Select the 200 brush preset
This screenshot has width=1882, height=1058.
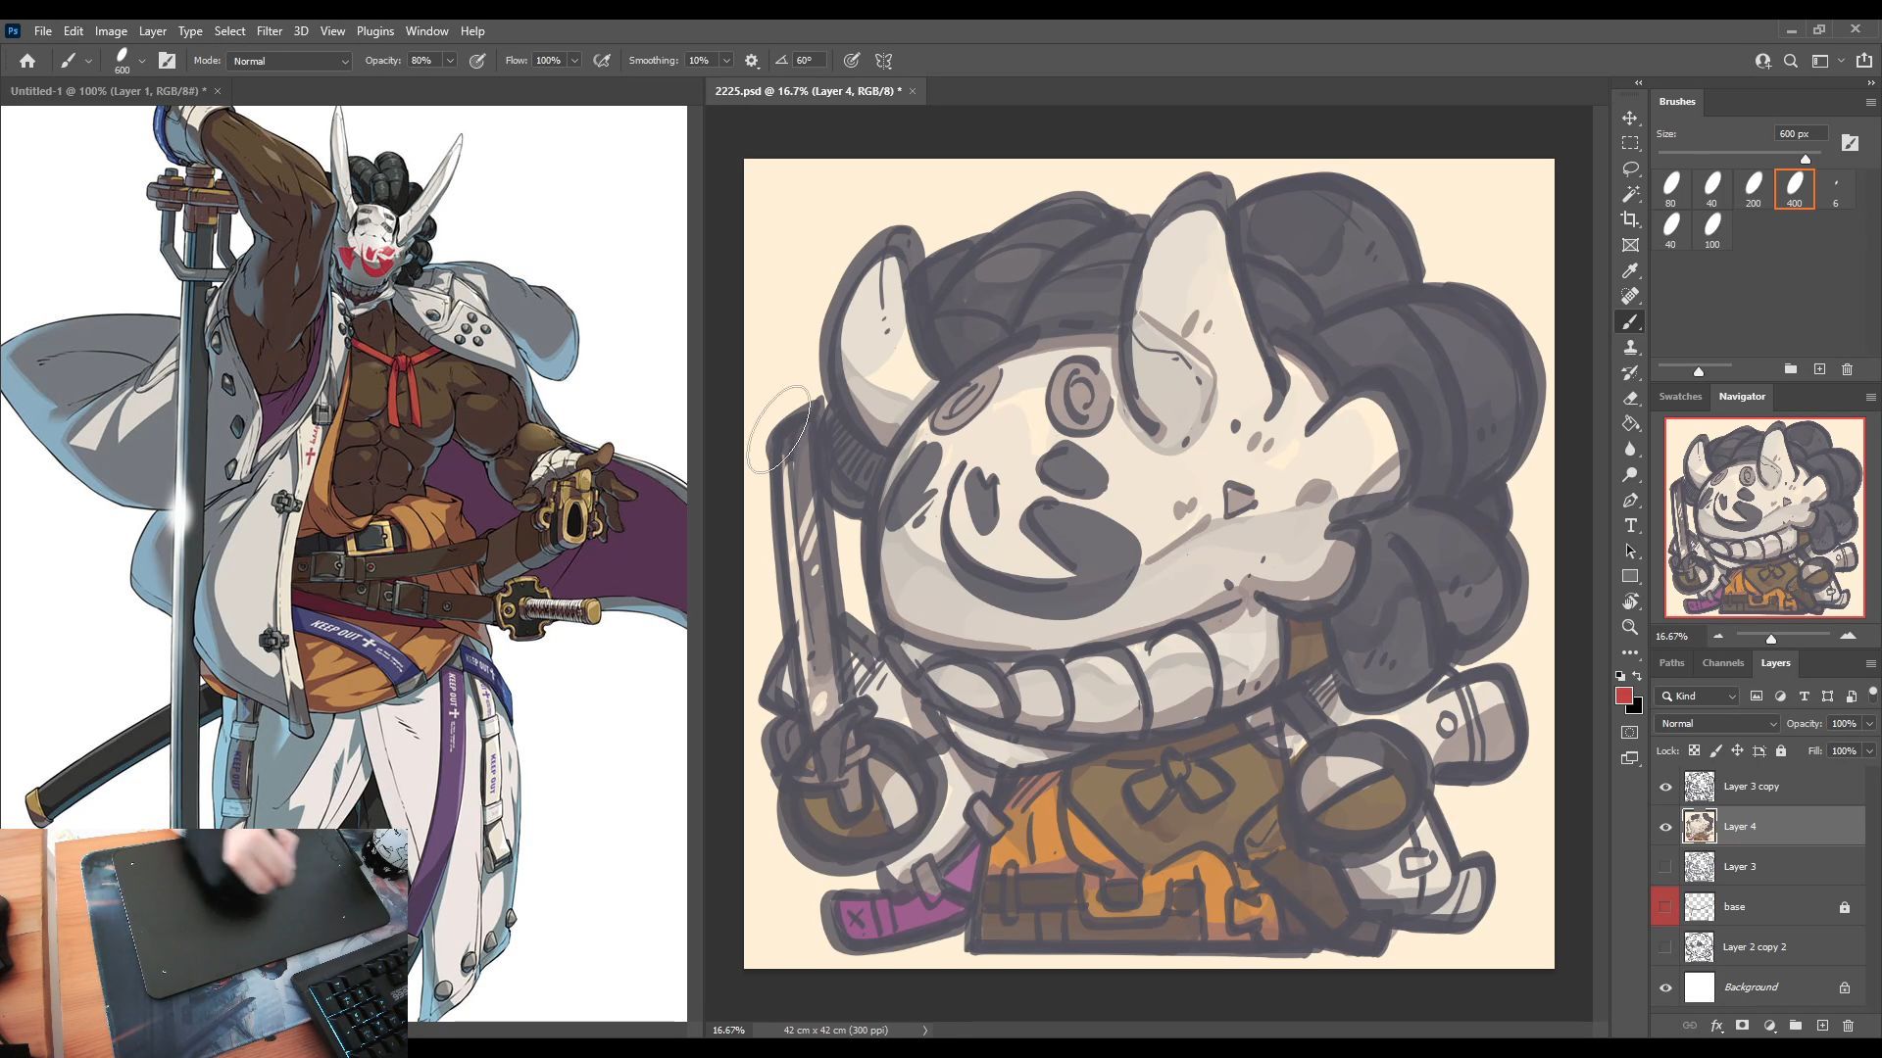pos(1754,190)
